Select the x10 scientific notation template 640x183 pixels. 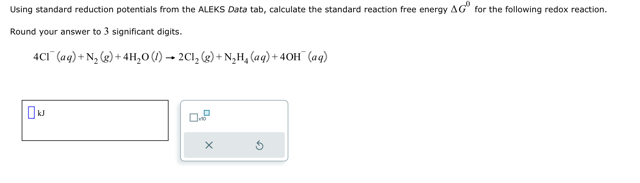[x=199, y=116]
